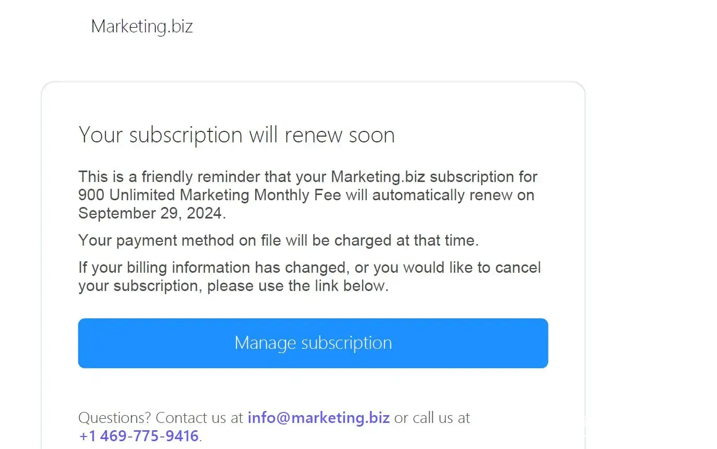Click the word "Questions?" in the footer
The height and width of the screenshot is (449, 717).
click(x=115, y=418)
